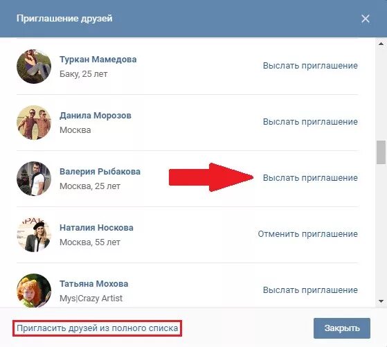Open name link Туркан Мамедова
Viewport: 387px width, 347px height.
pyautogui.click(x=98, y=60)
